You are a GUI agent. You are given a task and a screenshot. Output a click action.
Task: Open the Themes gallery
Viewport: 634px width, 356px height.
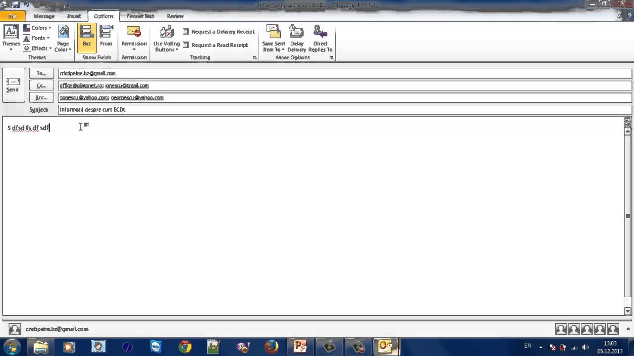coord(10,39)
